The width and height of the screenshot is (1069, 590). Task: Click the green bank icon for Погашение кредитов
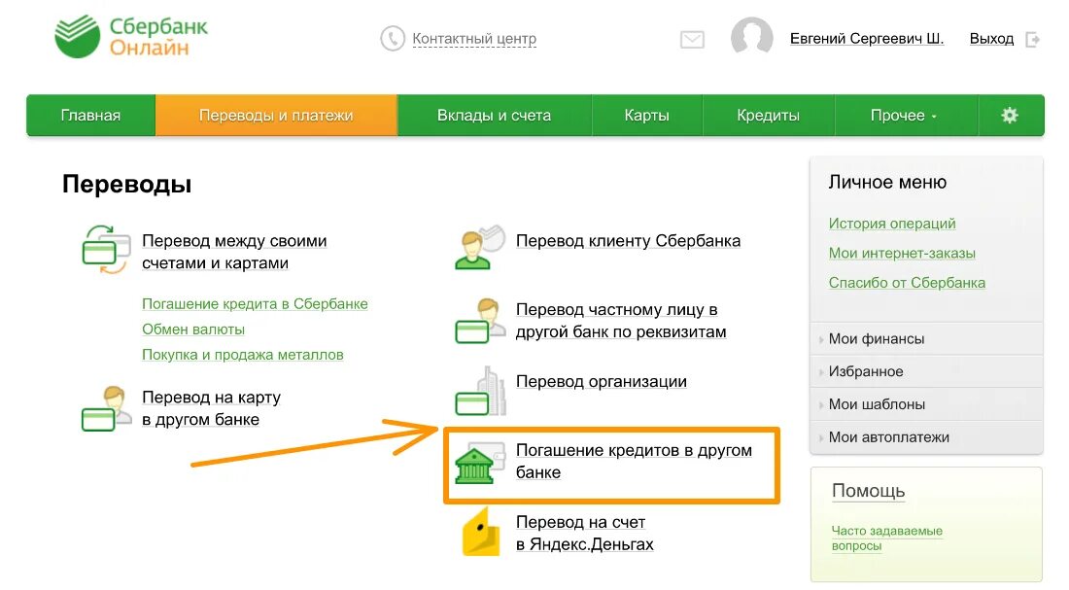click(x=480, y=463)
